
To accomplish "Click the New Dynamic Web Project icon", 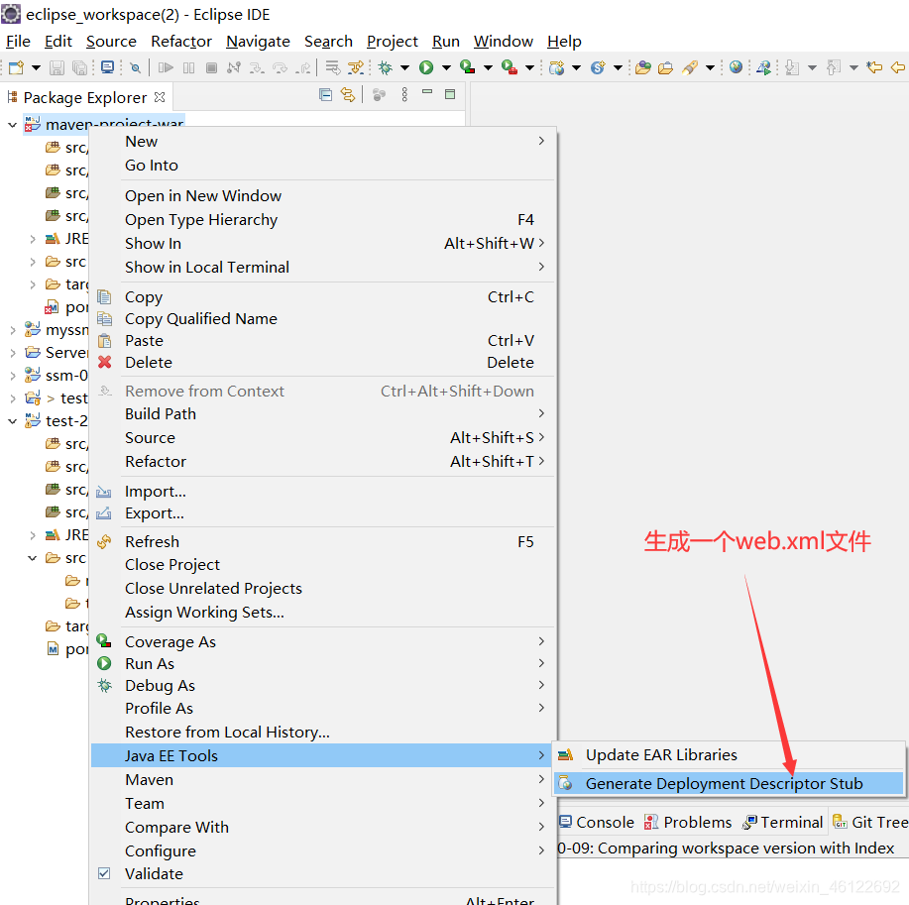I will [x=556, y=67].
